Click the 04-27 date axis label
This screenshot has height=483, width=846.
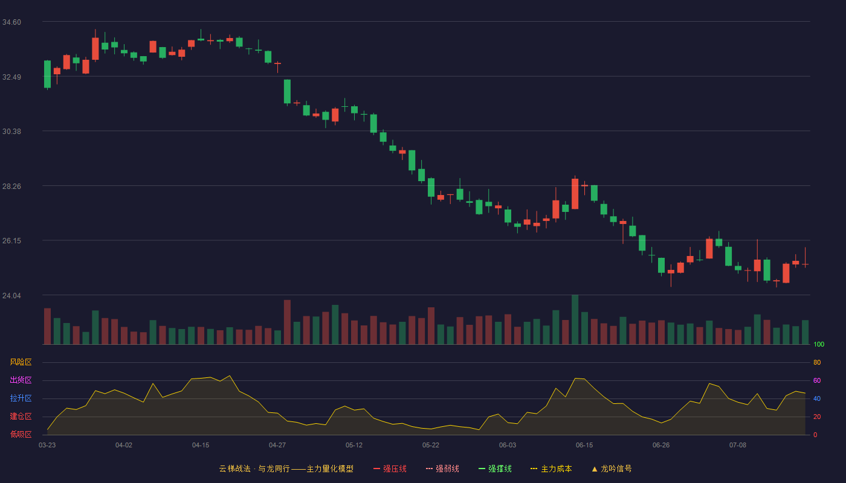coord(277,445)
